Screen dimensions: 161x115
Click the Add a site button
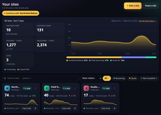pos(133,6)
